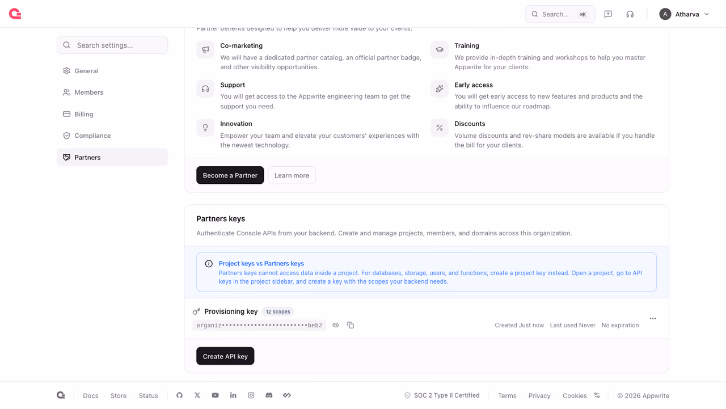Focus the top Search... box

click(560, 14)
